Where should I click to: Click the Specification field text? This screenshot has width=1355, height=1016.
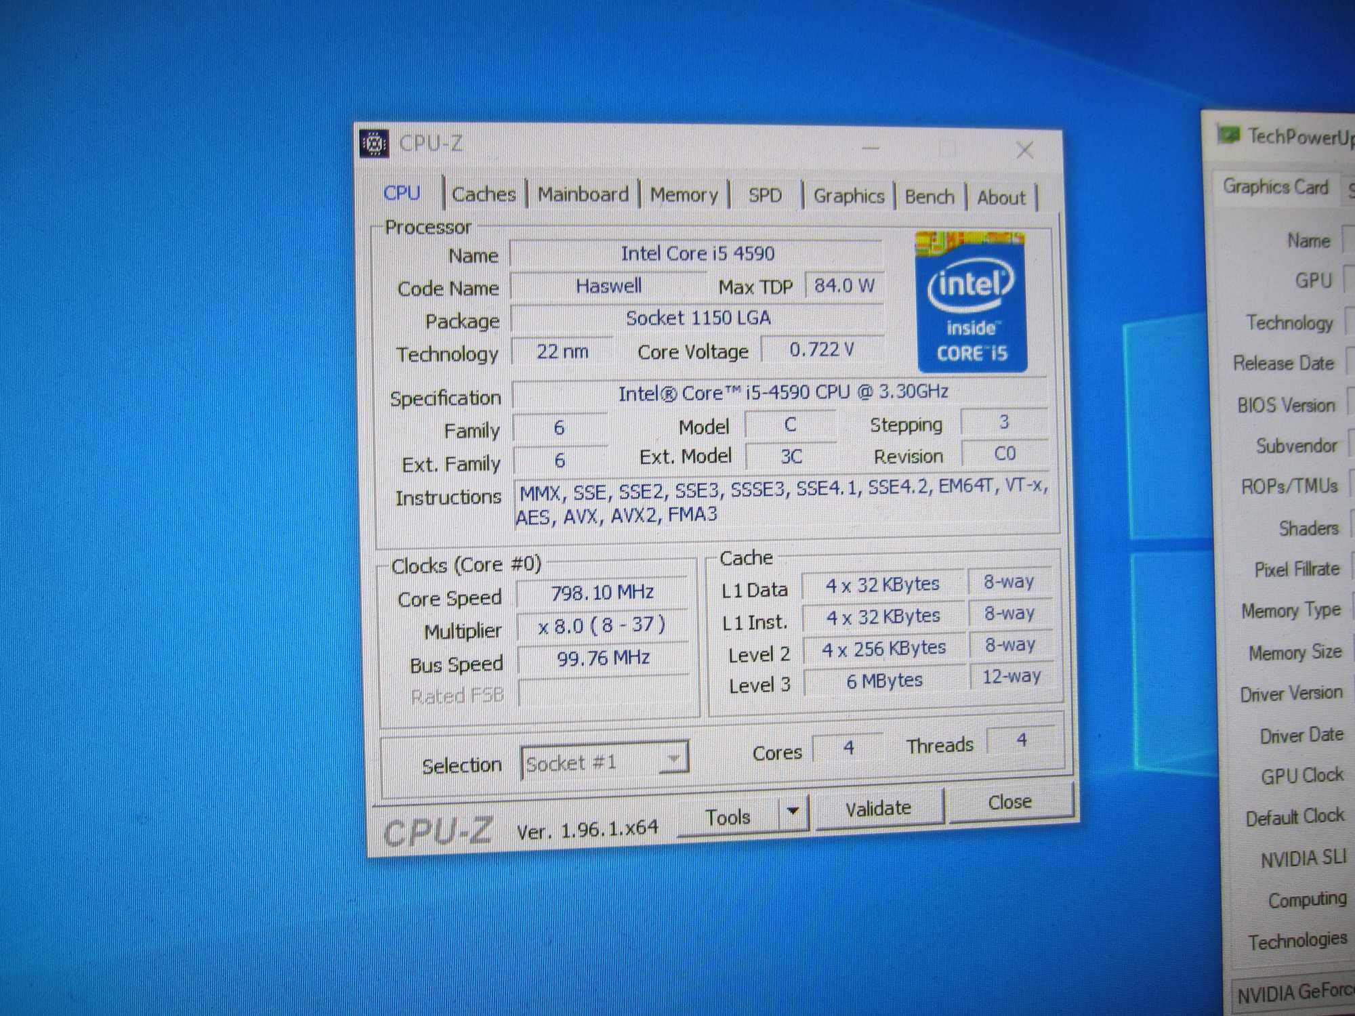point(782,393)
